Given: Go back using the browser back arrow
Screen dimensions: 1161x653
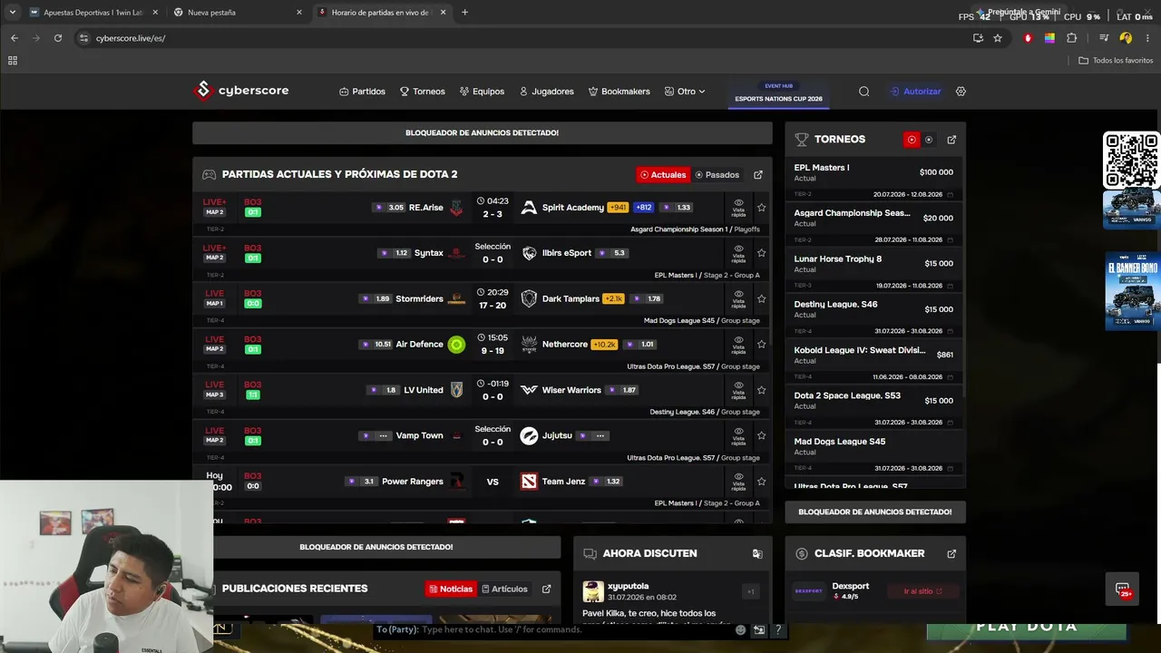Looking at the screenshot, I should [x=14, y=38].
